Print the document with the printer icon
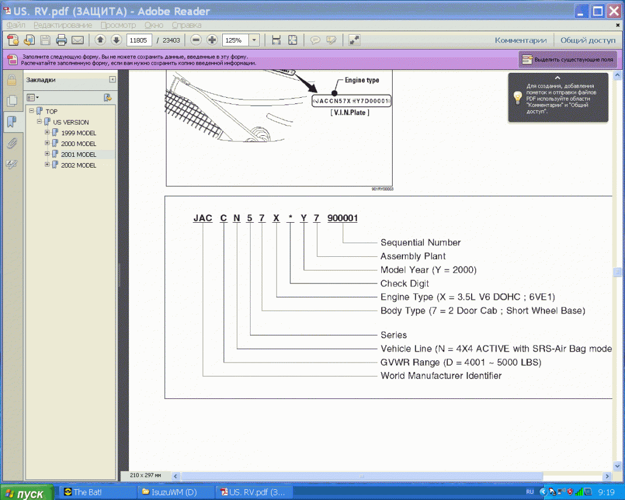Viewport: 625px width, 500px height. [61, 40]
